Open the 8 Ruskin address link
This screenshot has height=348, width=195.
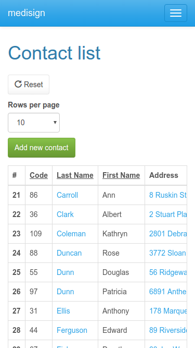[168, 195]
